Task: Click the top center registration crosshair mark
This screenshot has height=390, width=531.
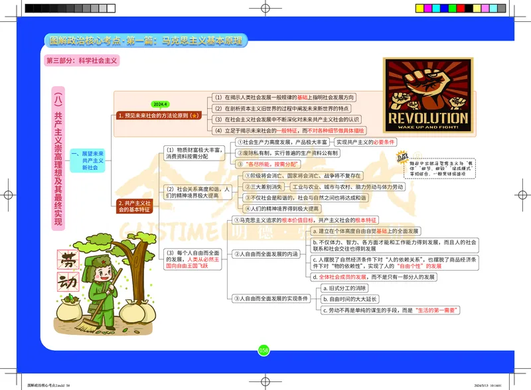Action: [x=265, y=8]
